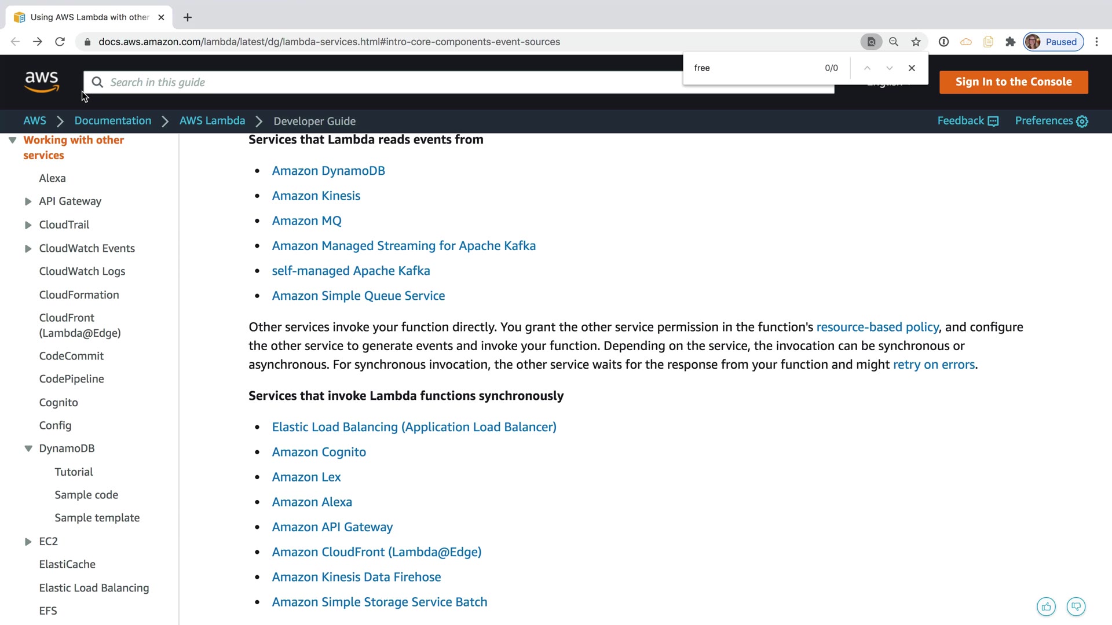Click the AWS logo
The width and height of the screenshot is (1112, 625).
coord(42,82)
